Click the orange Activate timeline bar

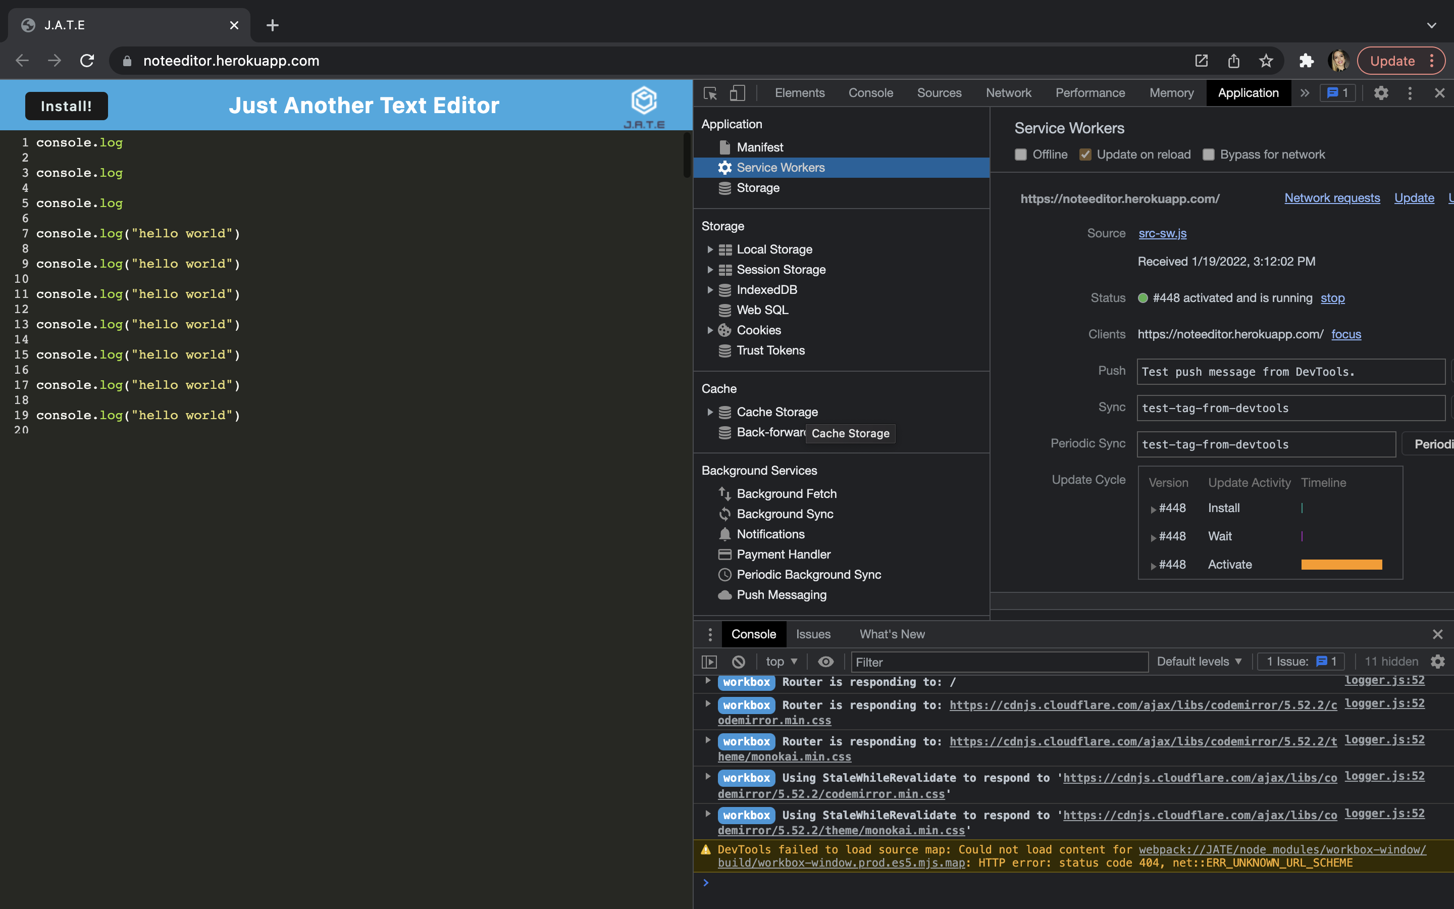[x=1341, y=565]
